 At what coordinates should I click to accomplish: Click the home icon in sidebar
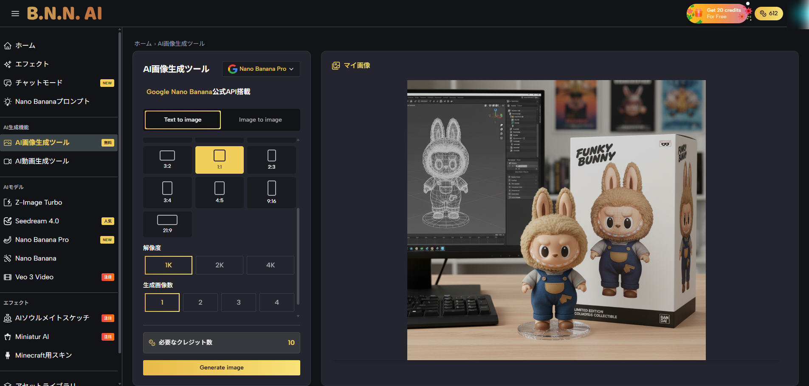8,46
